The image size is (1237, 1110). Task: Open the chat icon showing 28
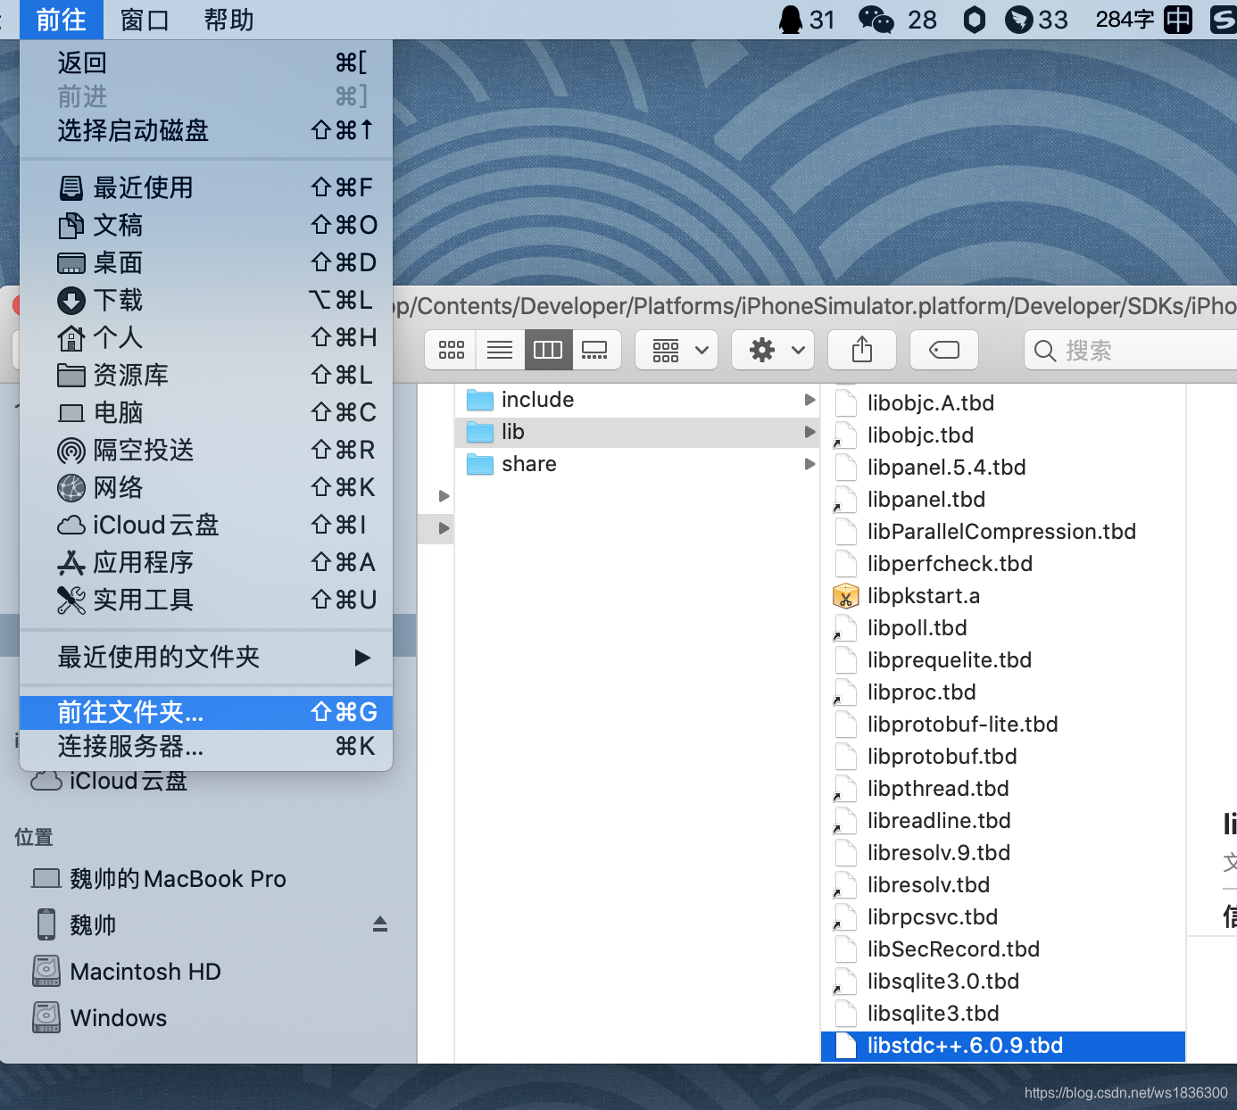[876, 20]
